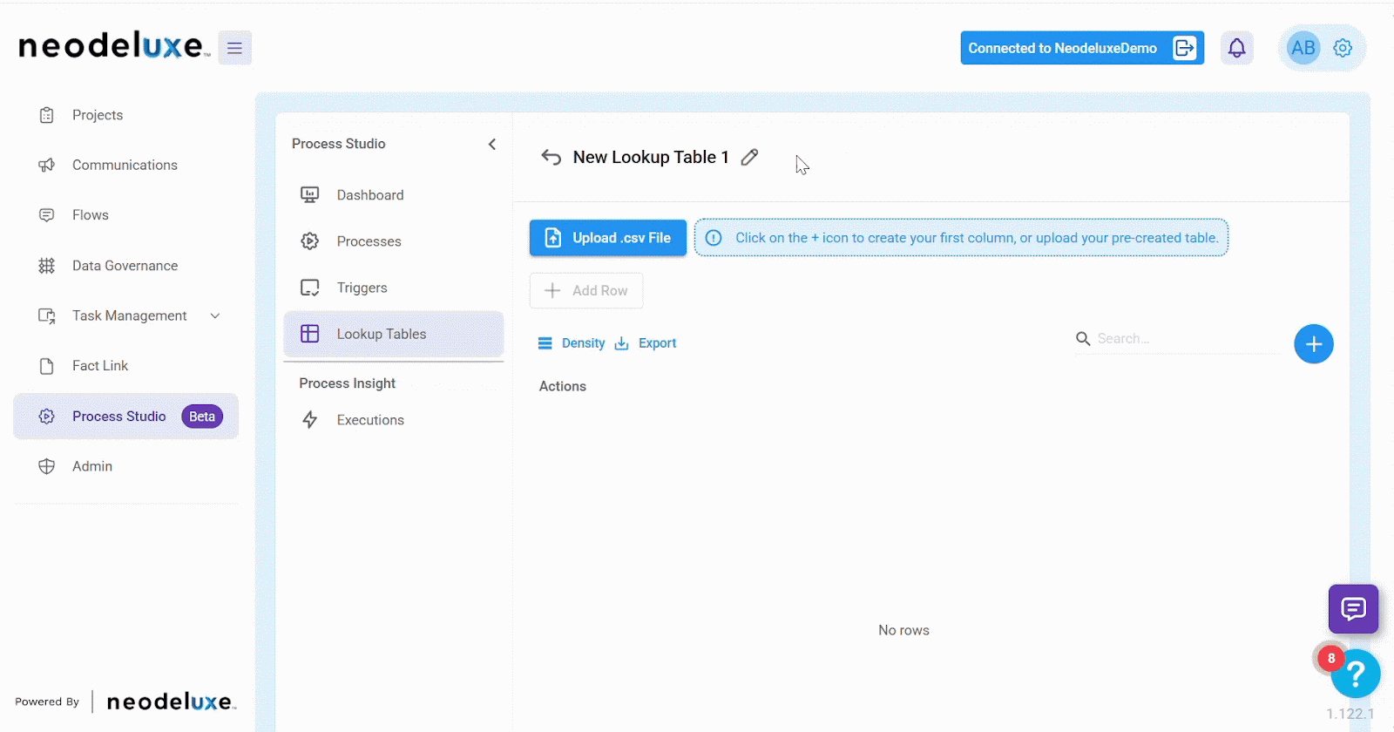This screenshot has width=1394, height=732.
Task: Click the disconnect icon in connection button
Action: [x=1185, y=48]
